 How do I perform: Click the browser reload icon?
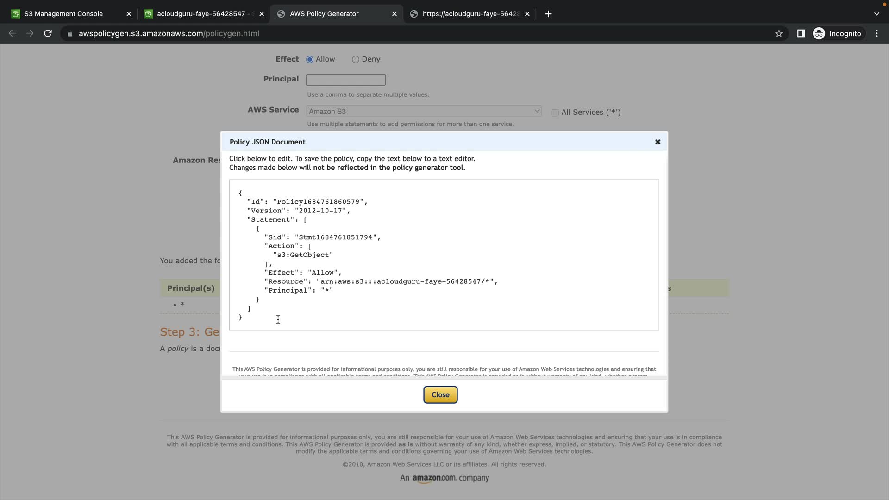click(x=48, y=33)
